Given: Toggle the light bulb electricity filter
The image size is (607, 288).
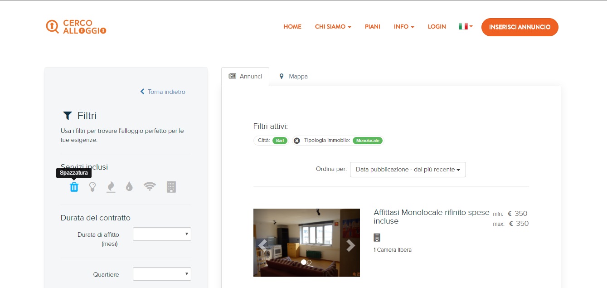Looking at the screenshot, I should [92, 187].
